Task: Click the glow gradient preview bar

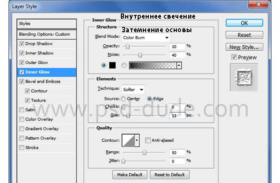Action: click(x=153, y=65)
